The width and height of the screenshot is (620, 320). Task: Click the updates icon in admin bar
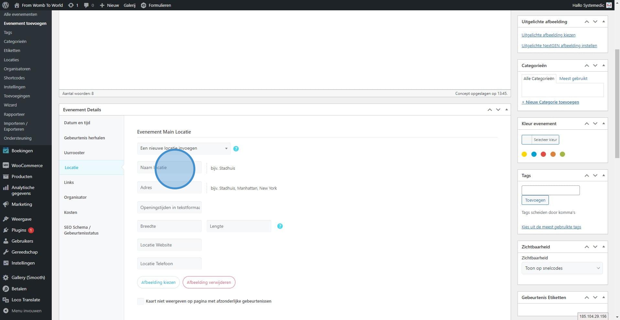[71, 5]
